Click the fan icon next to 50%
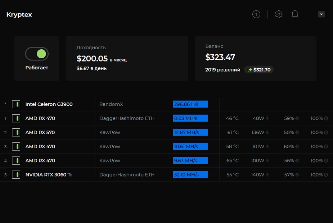The image size is (333, 223). [297, 132]
